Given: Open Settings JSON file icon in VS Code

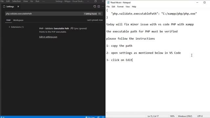Looking at the screenshot, I should [x=94, y=7].
